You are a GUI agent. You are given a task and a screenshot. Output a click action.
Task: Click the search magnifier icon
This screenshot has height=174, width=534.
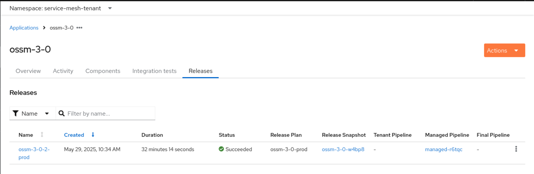click(62, 114)
